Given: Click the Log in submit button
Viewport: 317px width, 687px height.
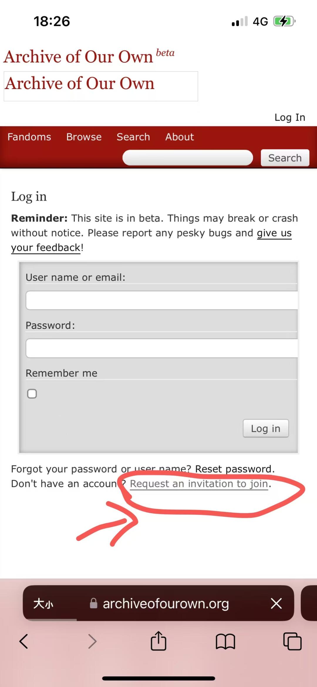Looking at the screenshot, I should pos(266,429).
